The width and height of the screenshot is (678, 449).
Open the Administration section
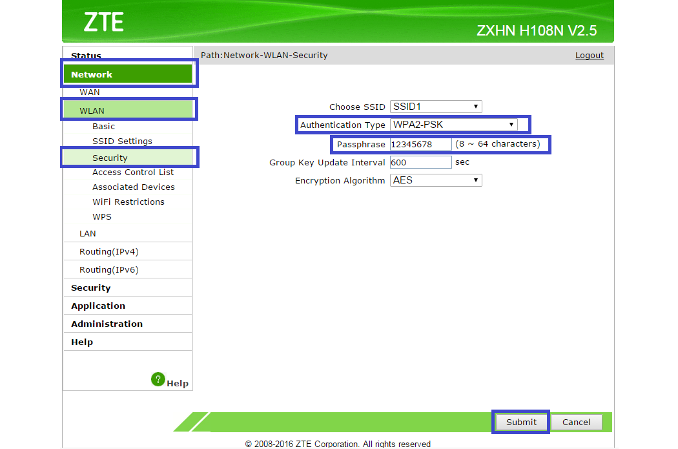[107, 324]
